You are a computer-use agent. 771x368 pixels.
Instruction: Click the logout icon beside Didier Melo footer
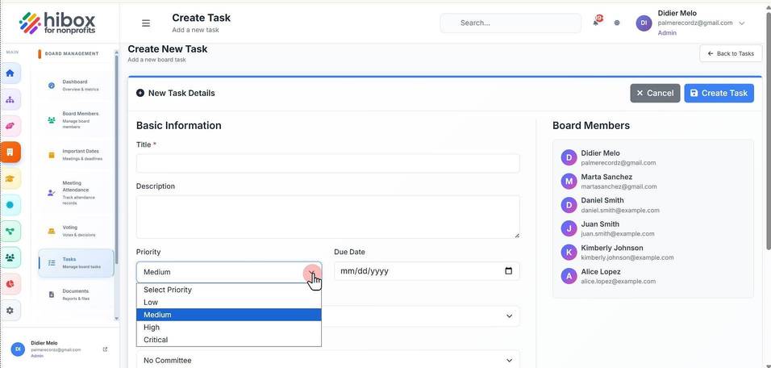[x=105, y=349]
